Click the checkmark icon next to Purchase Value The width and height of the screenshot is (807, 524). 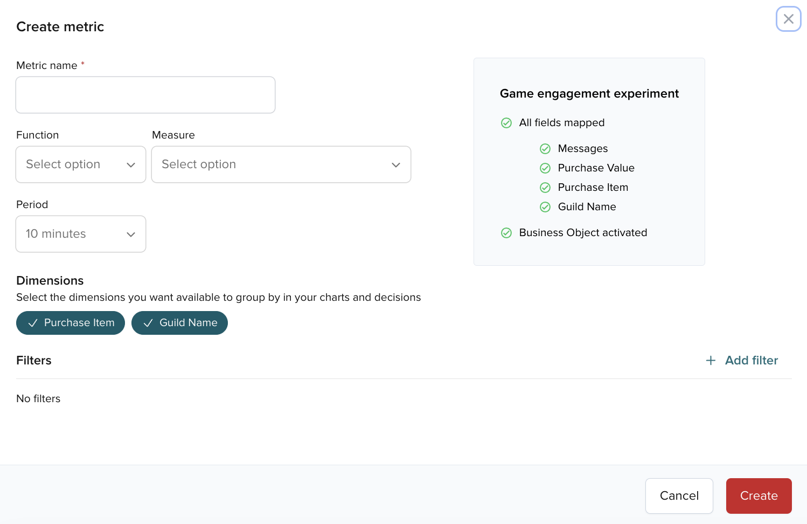545,168
